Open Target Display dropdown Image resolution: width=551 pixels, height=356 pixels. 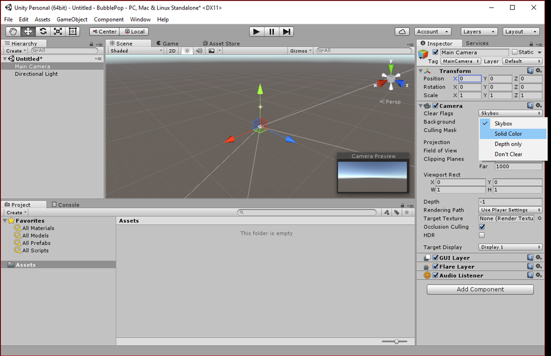coord(510,247)
